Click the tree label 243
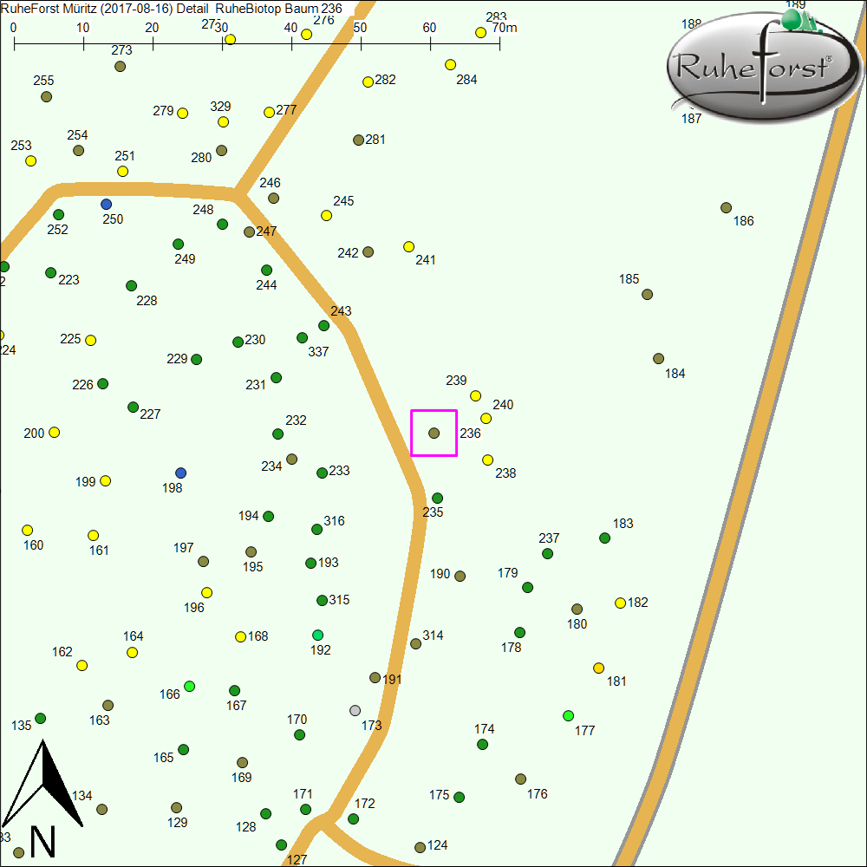The height and width of the screenshot is (867, 867). point(342,311)
